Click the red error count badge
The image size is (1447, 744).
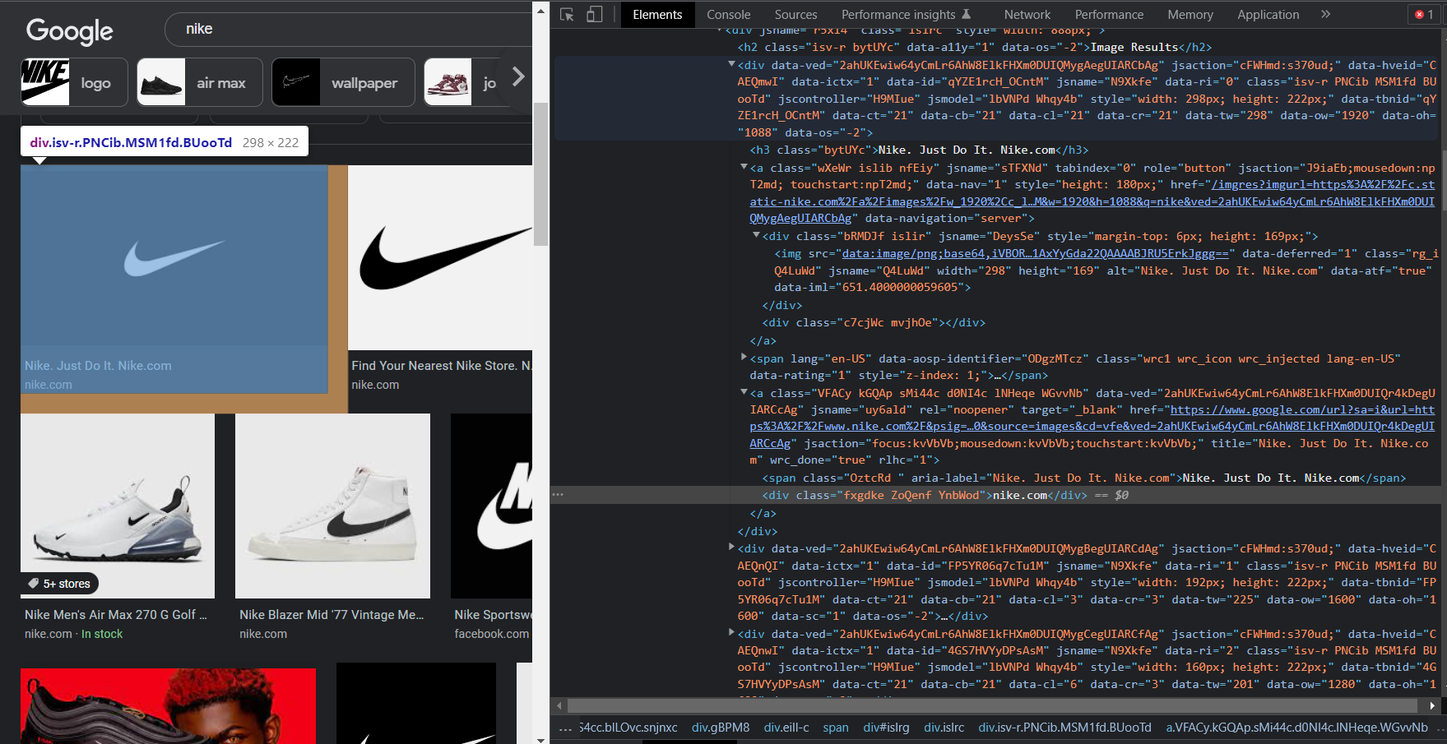(x=1424, y=15)
